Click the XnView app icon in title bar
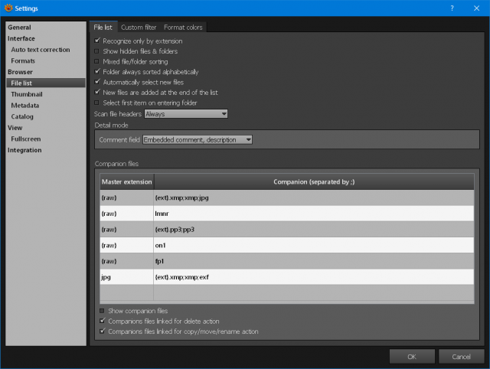 click(x=8, y=8)
